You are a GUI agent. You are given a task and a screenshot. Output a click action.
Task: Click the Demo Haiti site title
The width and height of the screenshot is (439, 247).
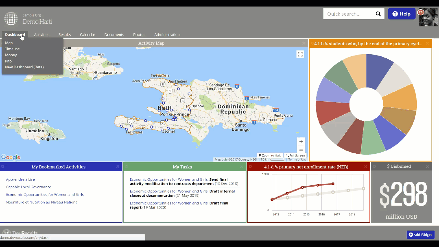click(x=37, y=22)
